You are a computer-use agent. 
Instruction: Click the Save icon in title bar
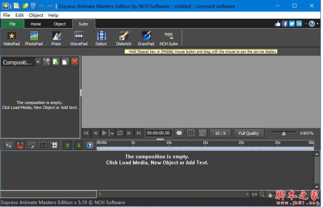coord(33,6)
